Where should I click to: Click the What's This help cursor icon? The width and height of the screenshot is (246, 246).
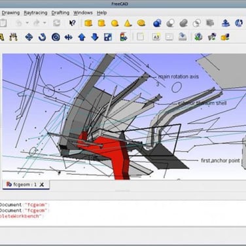(72, 23)
